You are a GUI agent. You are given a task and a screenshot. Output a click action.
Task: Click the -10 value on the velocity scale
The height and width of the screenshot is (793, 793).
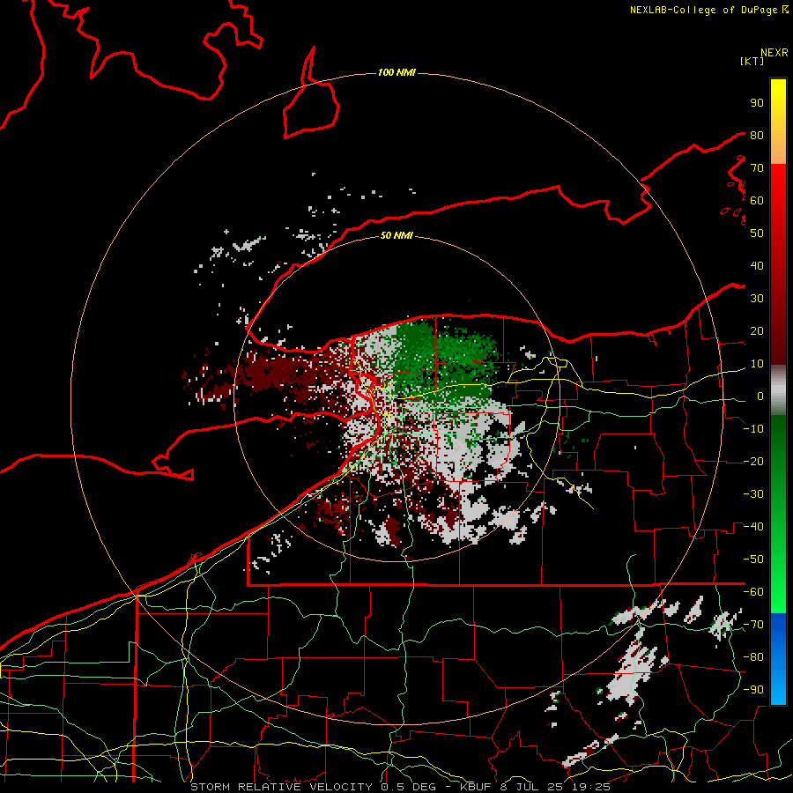click(x=753, y=429)
